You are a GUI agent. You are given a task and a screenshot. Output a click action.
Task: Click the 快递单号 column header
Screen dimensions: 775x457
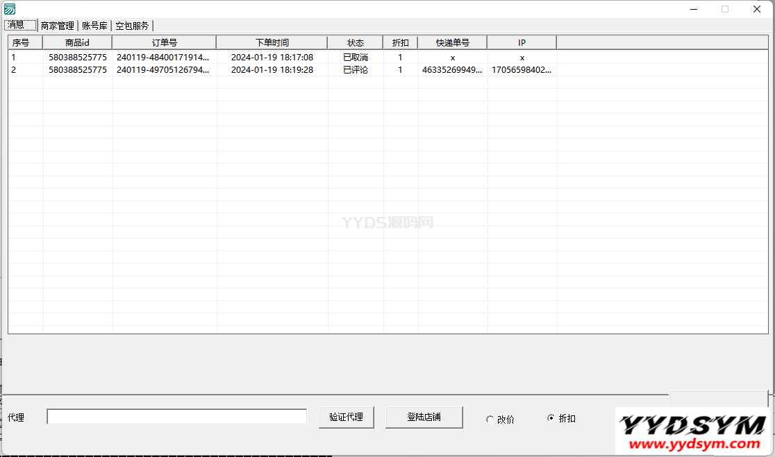(x=453, y=42)
